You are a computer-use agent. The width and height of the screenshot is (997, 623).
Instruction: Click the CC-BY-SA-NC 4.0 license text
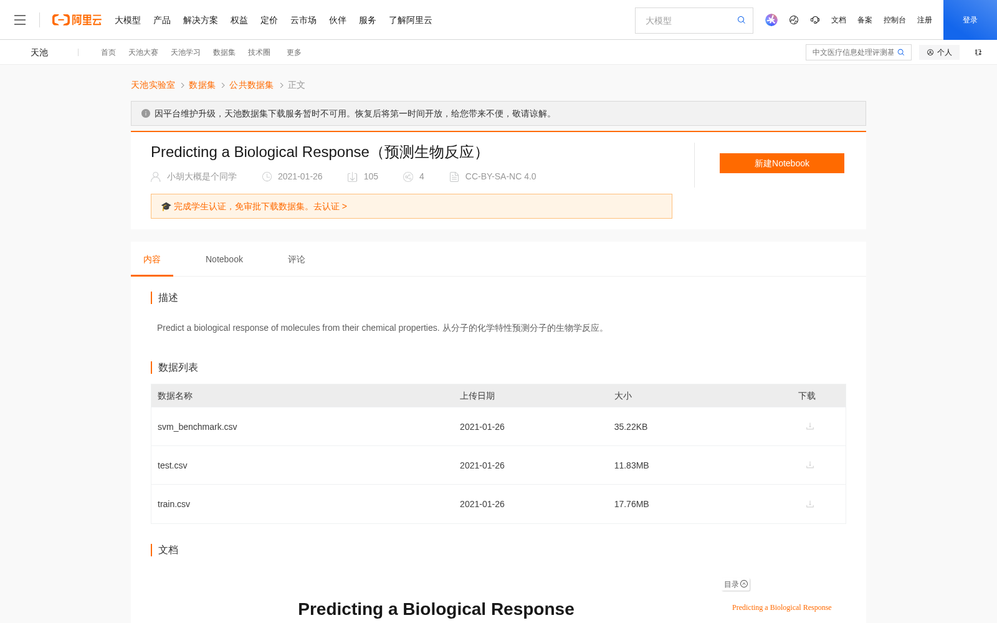(x=500, y=176)
